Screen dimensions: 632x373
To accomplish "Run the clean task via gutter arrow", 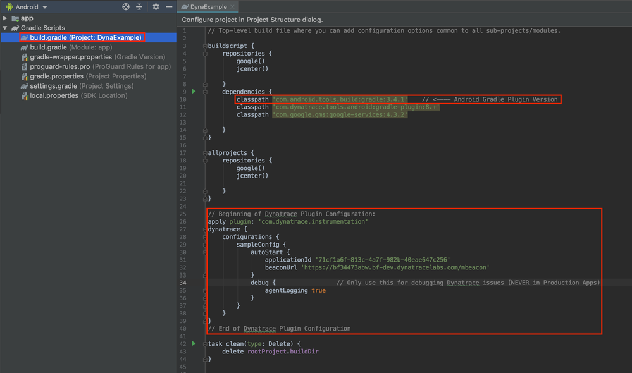I will click(194, 343).
